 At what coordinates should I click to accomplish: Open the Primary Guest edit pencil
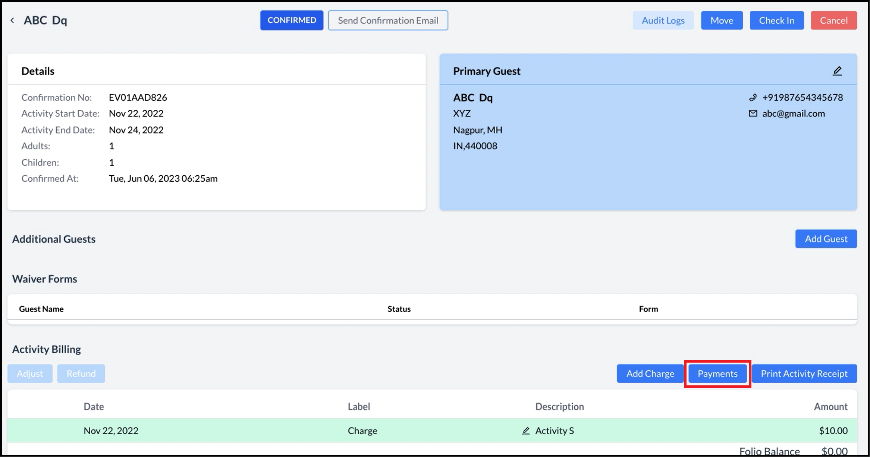pos(838,70)
